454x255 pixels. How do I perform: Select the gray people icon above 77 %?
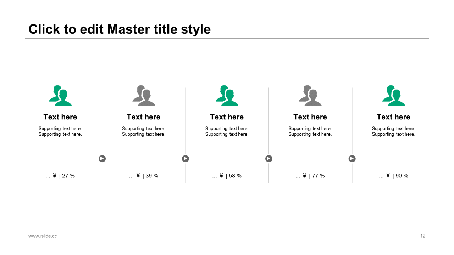(x=310, y=95)
